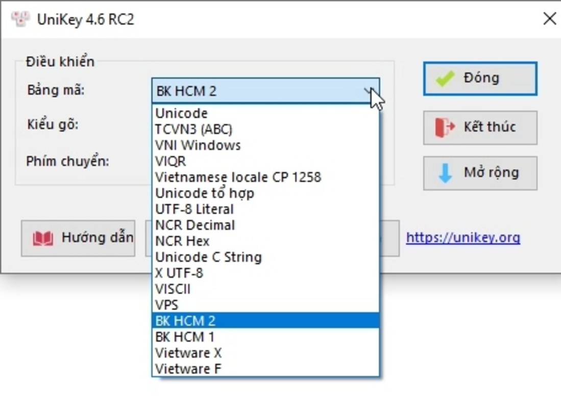The height and width of the screenshot is (408, 561).
Task: Pick Vietware F at list bottom
Action: [x=265, y=369]
